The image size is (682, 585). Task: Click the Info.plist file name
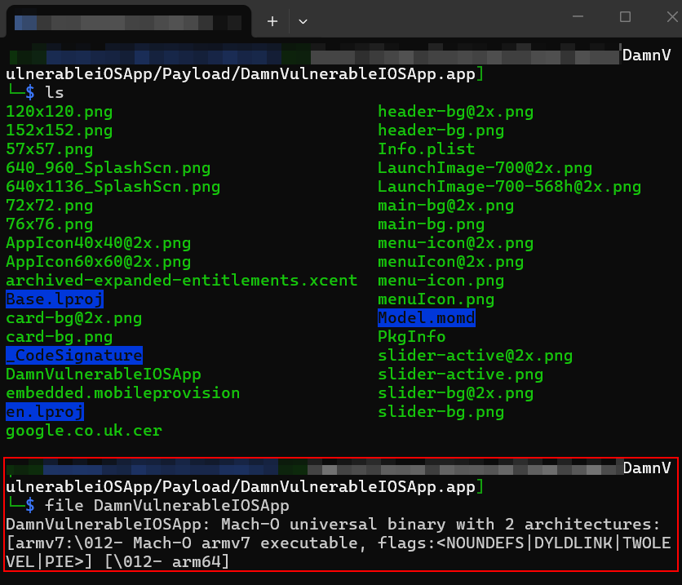[x=426, y=149]
